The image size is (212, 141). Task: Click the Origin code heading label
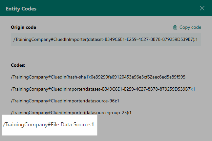pyautogui.click(x=23, y=27)
